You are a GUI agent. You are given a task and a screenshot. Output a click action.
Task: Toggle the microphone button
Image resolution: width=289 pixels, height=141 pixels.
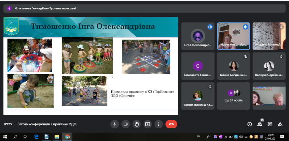(114, 124)
